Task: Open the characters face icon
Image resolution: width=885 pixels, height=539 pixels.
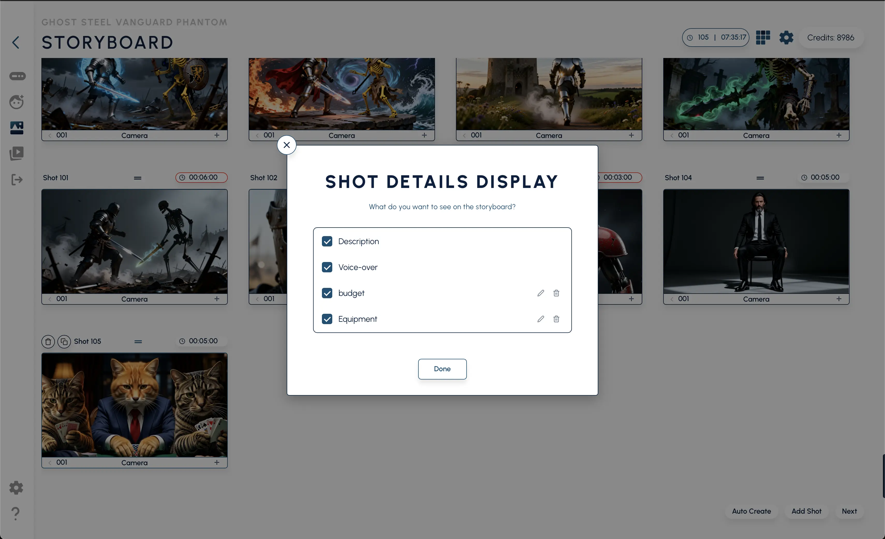Action: click(x=17, y=102)
